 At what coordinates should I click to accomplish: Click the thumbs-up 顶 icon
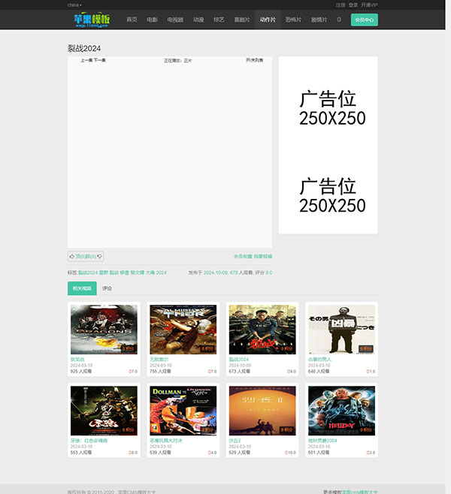coord(72,256)
